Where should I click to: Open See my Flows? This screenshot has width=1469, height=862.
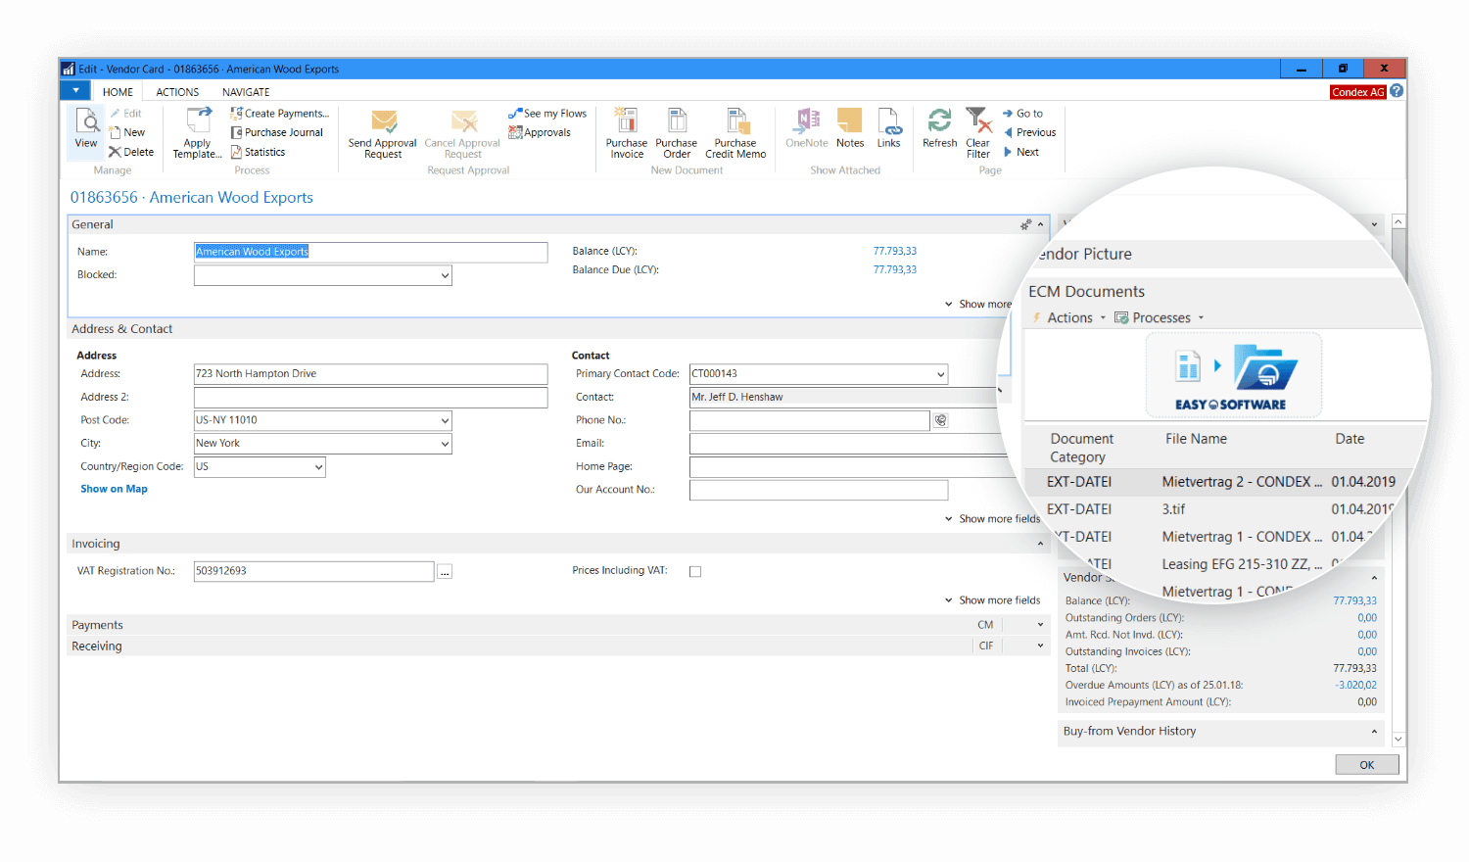click(x=547, y=114)
